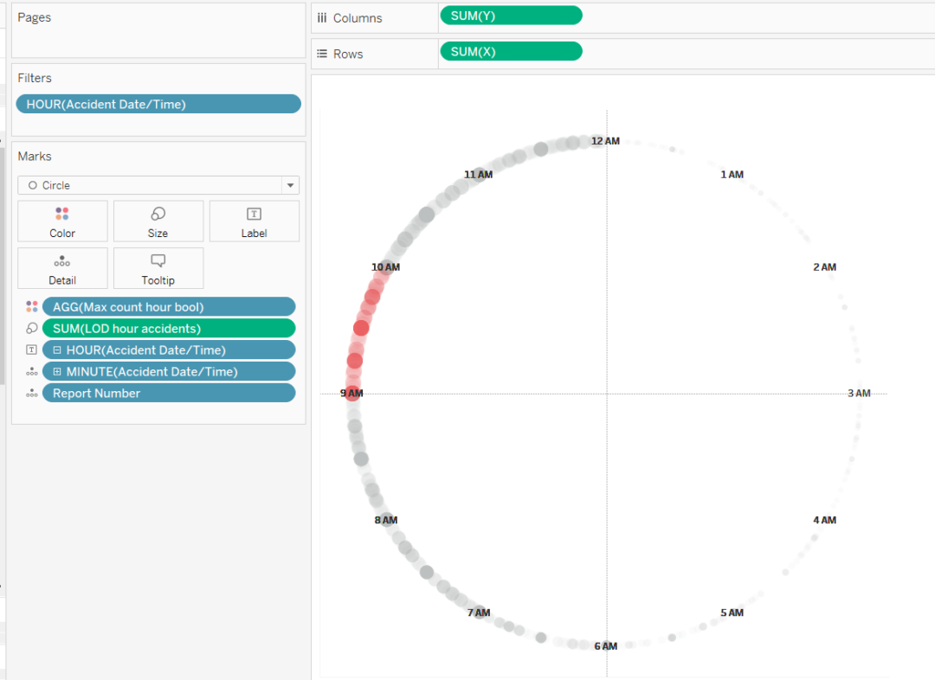Select the SUM(Y) pill on the Columns shelf

tap(511, 15)
